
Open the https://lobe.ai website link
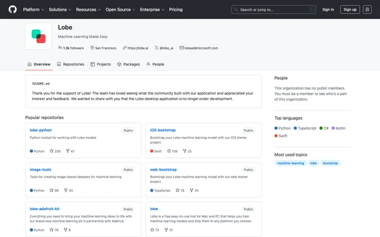(x=138, y=48)
